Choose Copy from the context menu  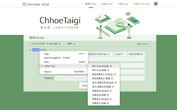(x=64, y=54)
